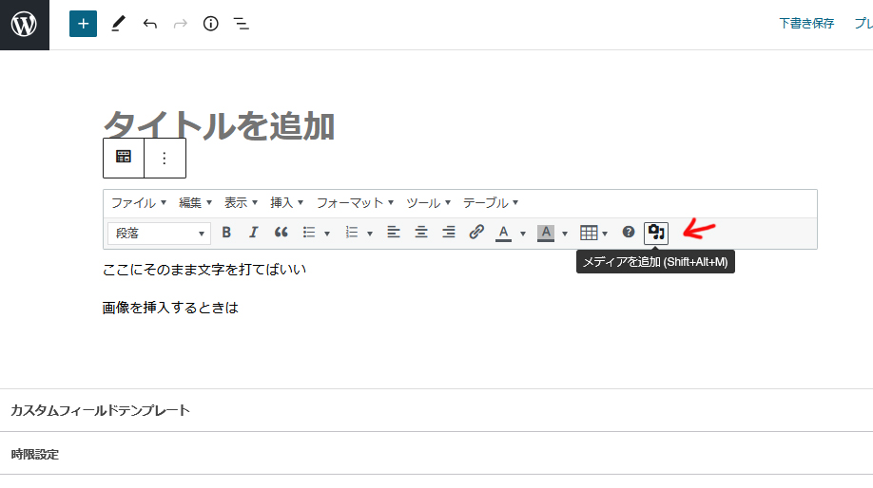Insert a link with the chain icon
The image size is (873, 488).
click(476, 233)
